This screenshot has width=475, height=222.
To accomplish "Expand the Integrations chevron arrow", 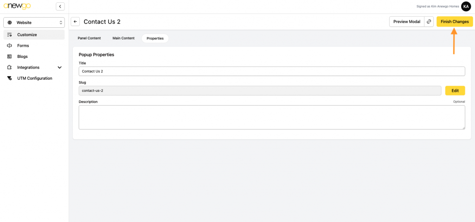I will pyautogui.click(x=59, y=68).
